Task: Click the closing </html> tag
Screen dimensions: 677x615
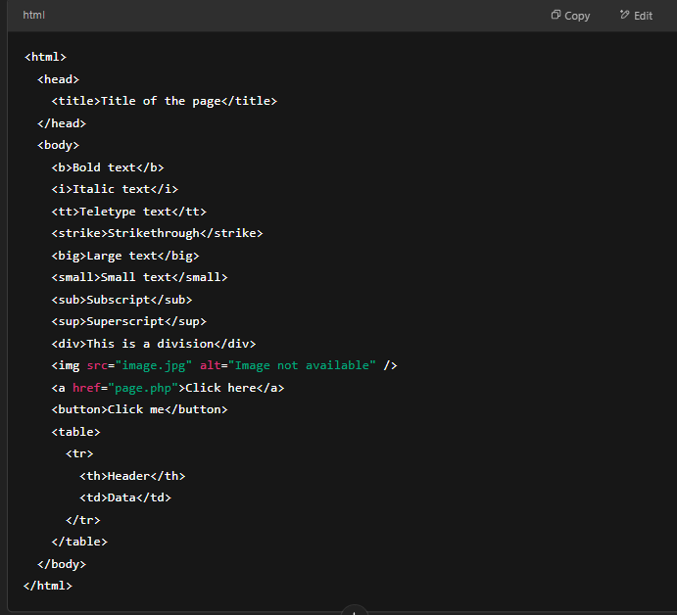Action: point(48,586)
